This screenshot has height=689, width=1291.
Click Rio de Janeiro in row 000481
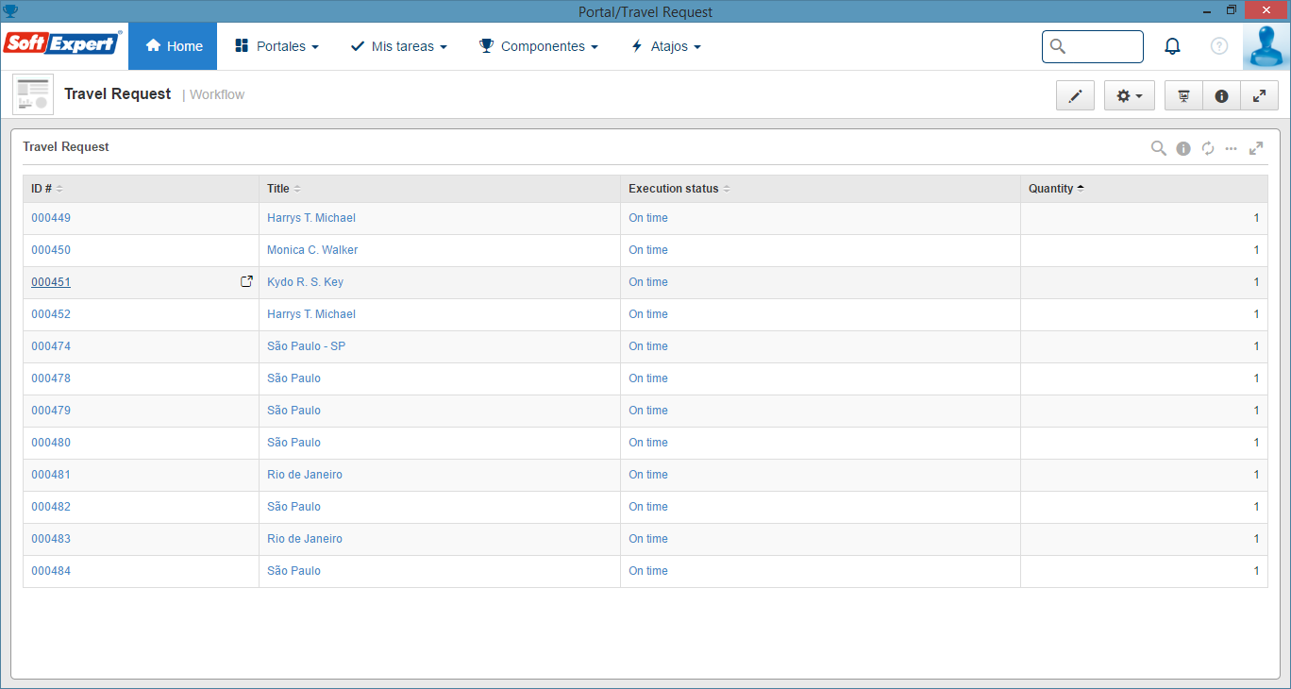(x=305, y=475)
